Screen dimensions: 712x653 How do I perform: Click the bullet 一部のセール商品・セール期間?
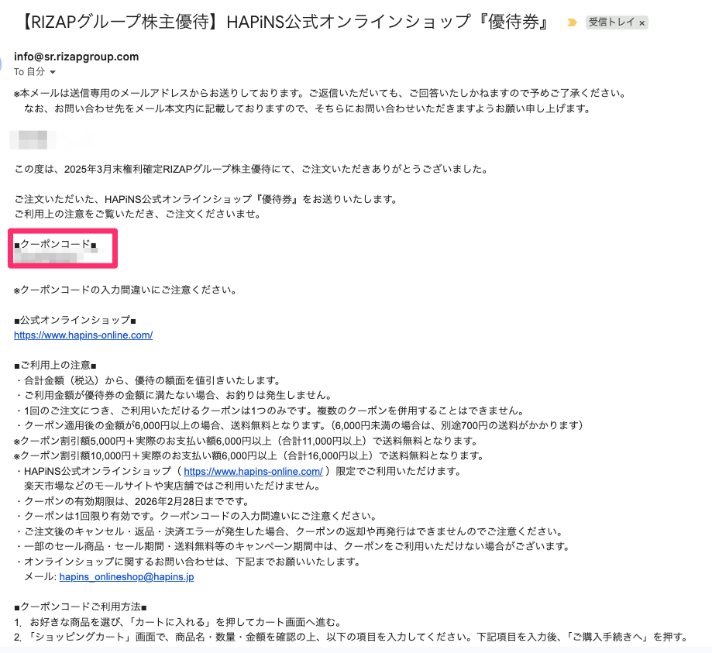coord(292,546)
